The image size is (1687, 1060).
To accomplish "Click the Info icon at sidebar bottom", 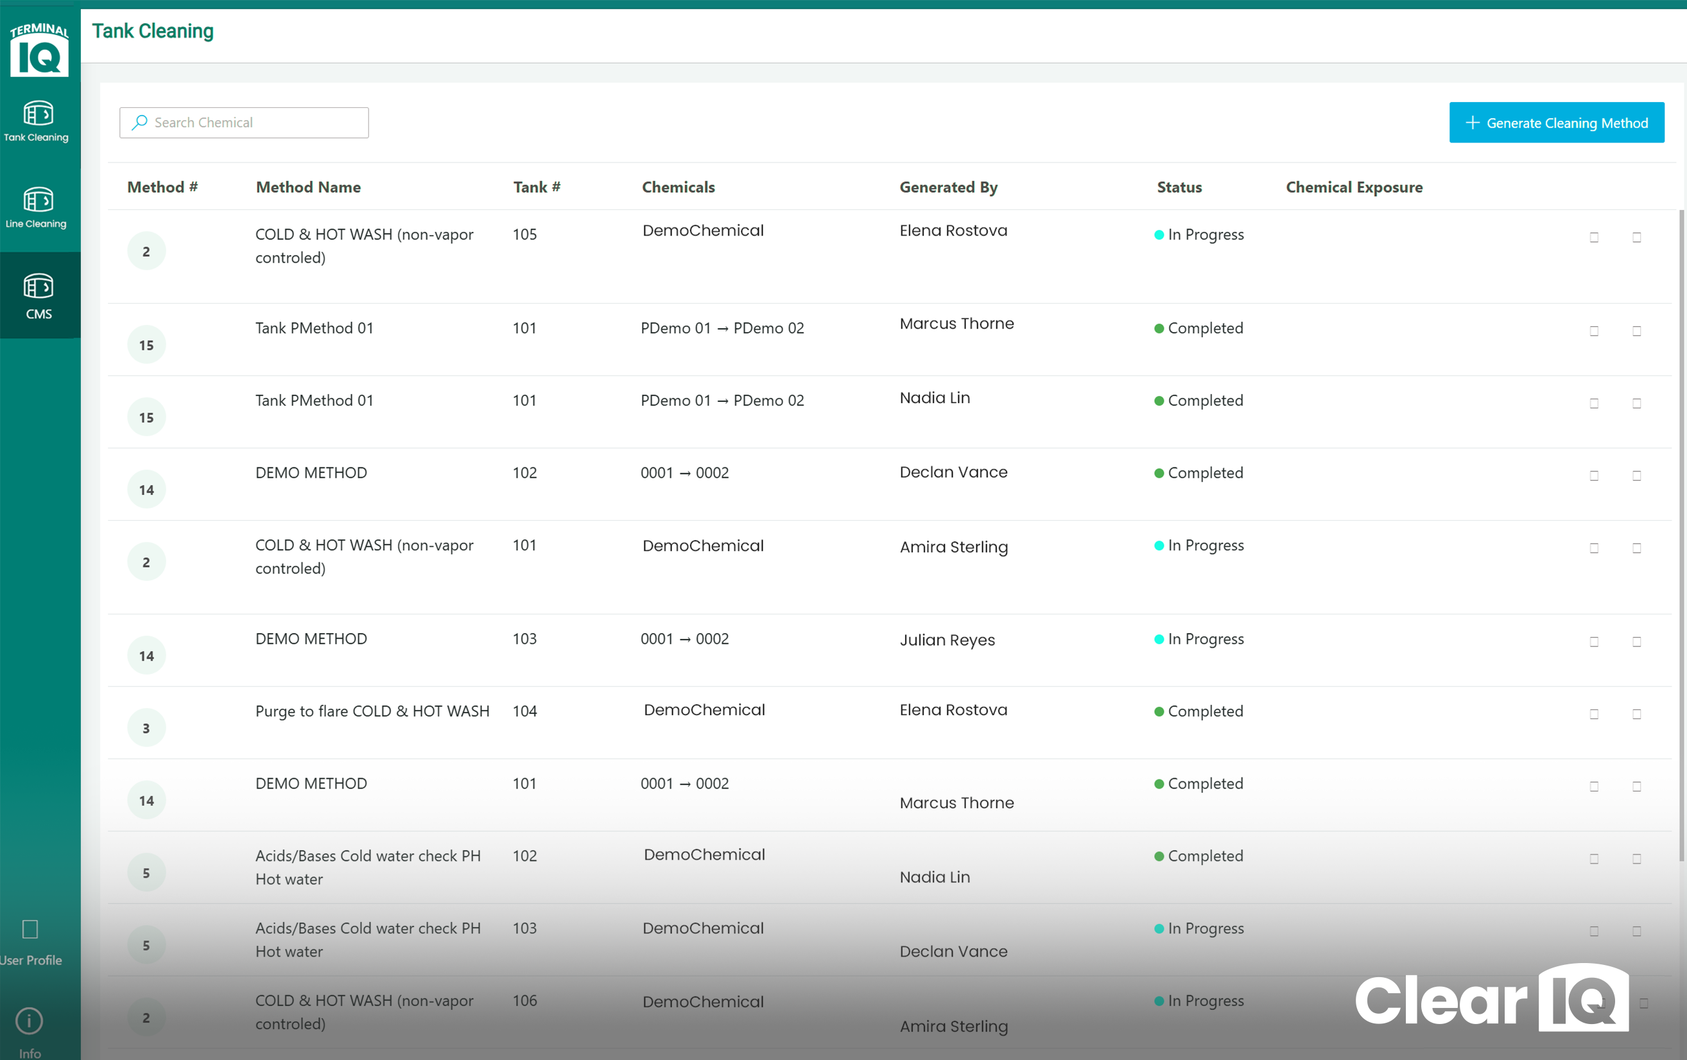I will tap(29, 1021).
